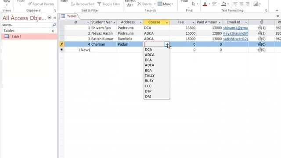The image size is (281, 158).
Task: Open ID column filter dropdown
Action: point(88,22)
